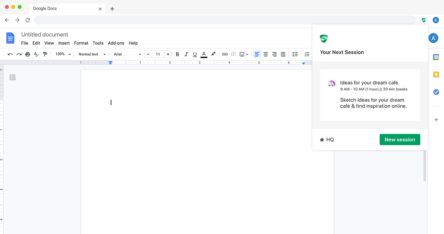Click the Google Docs home icon

tap(11, 38)
